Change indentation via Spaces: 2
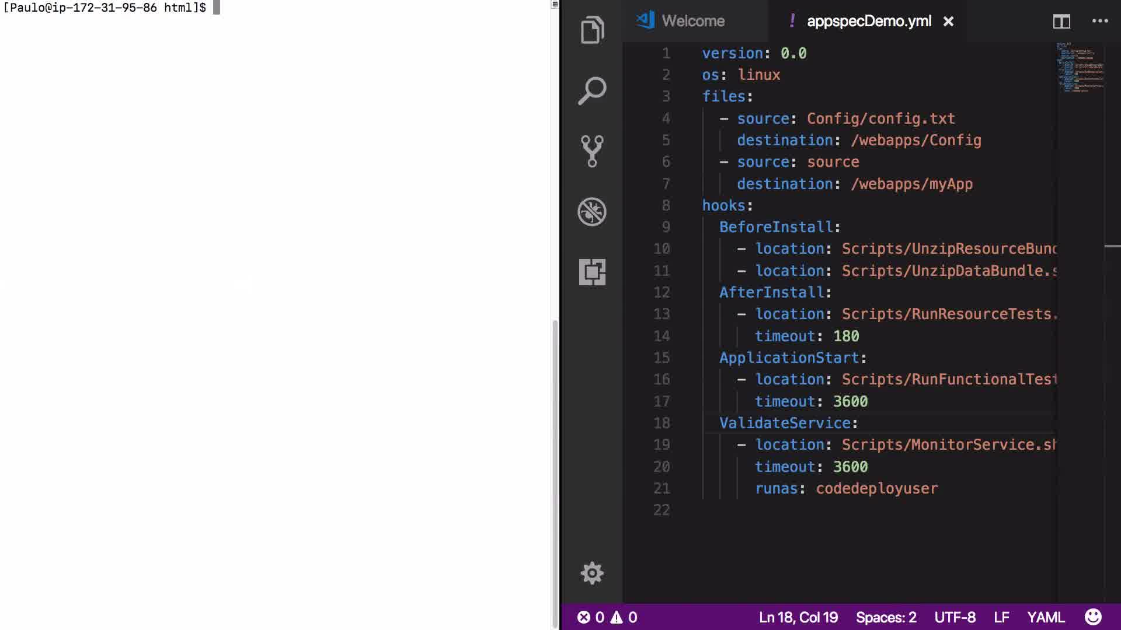 coord(886,617)
